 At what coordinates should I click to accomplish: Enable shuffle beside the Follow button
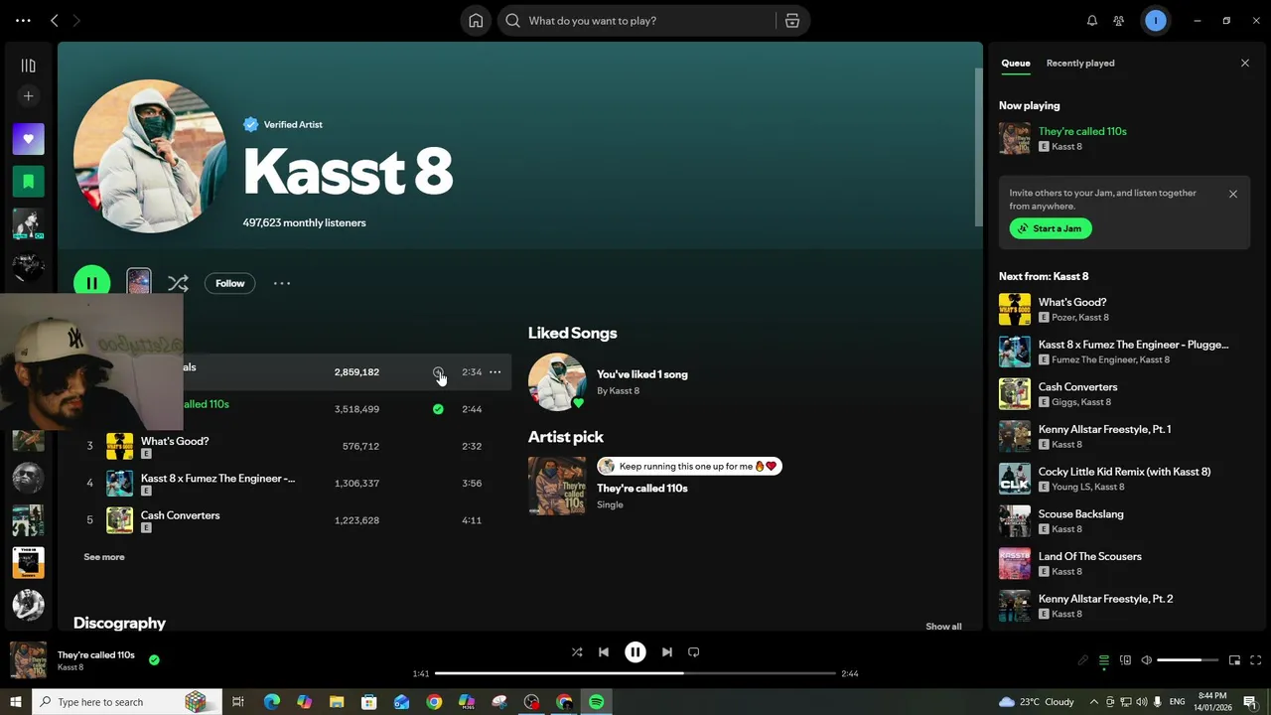click(x=178, y=283)
